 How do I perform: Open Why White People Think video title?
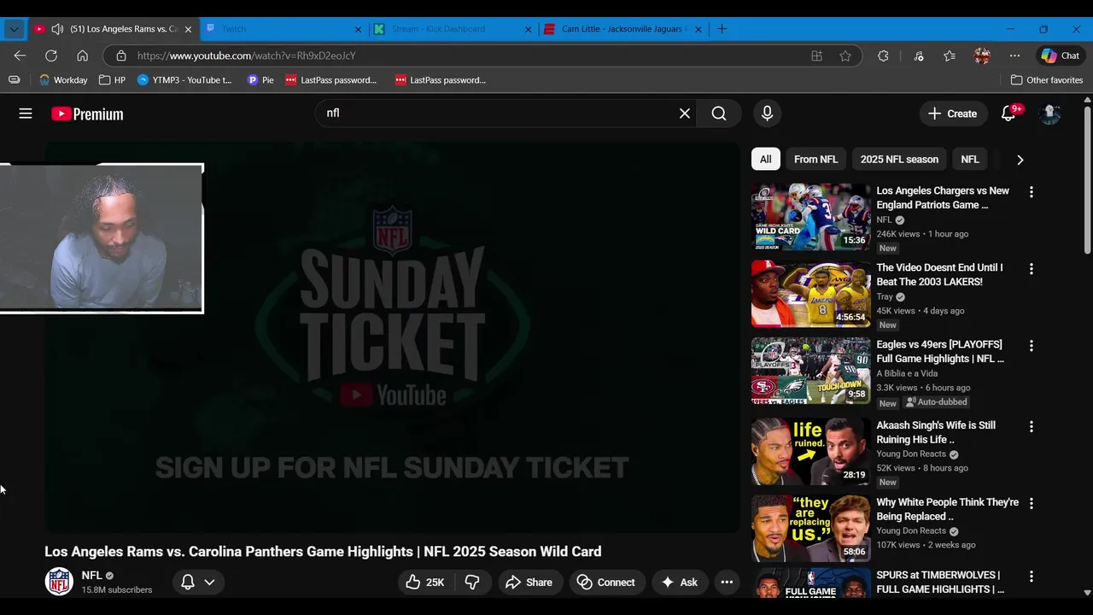click(x=948, y=510)
